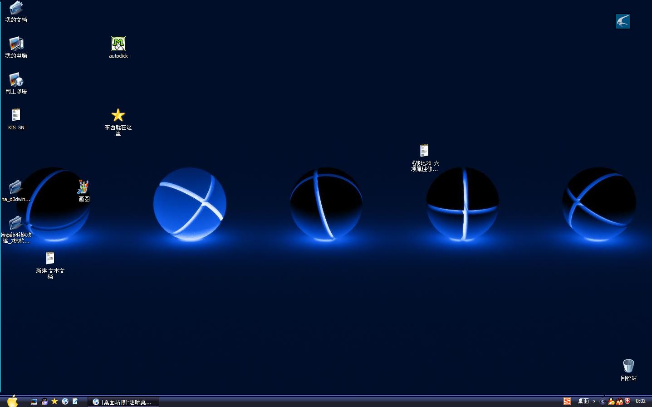Image resolution: width=652 pixels, height=407 pixels.
Task: Select the KIS_SN text file icon
Action: (16, 119)
